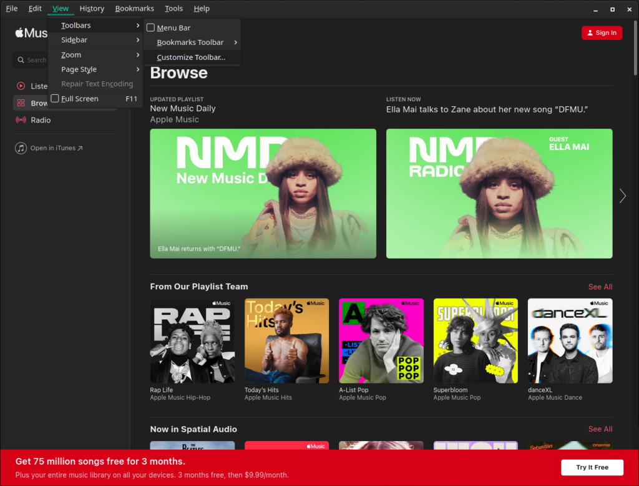This screenshot has width=639, height=486.
Task: Click See All for Spatial Audio
Action: (600, 429)
